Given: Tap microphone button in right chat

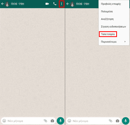Looking at the screenshot, I should pyautogui.click(x=125, y=121).
